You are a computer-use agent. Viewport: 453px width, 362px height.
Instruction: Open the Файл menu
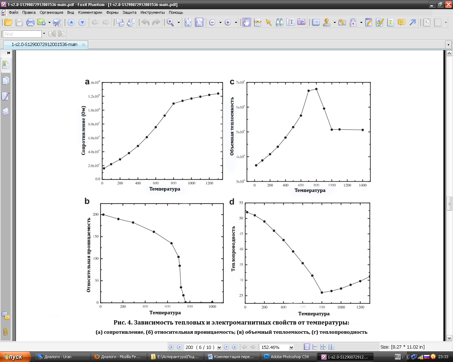coord(13,12)
